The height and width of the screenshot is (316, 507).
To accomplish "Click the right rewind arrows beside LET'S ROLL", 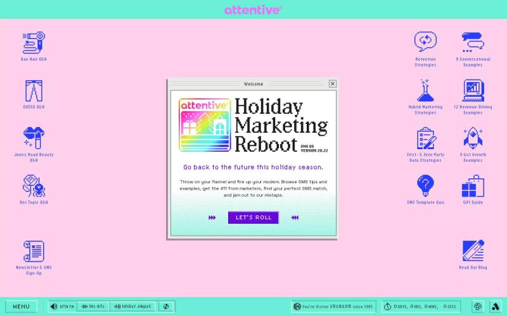I will pos(295,217).
